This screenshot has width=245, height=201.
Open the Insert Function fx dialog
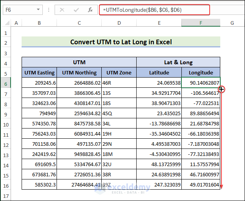[90, 10]
